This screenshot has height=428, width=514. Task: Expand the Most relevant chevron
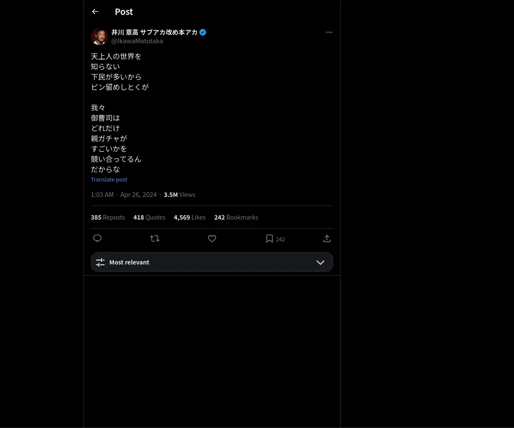pyautogui.click(x=320, y=262)
